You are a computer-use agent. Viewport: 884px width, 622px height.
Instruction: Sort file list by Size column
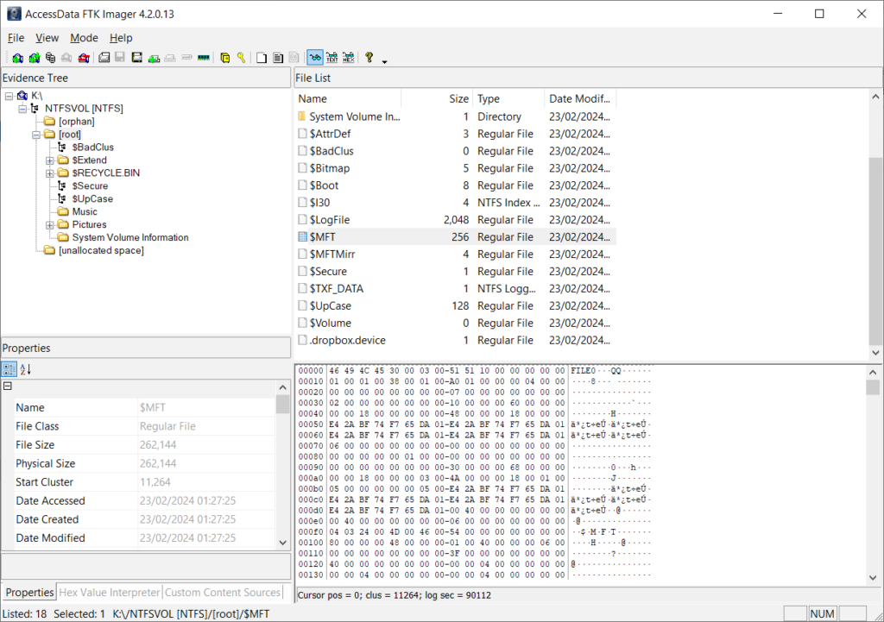point(436,98)
